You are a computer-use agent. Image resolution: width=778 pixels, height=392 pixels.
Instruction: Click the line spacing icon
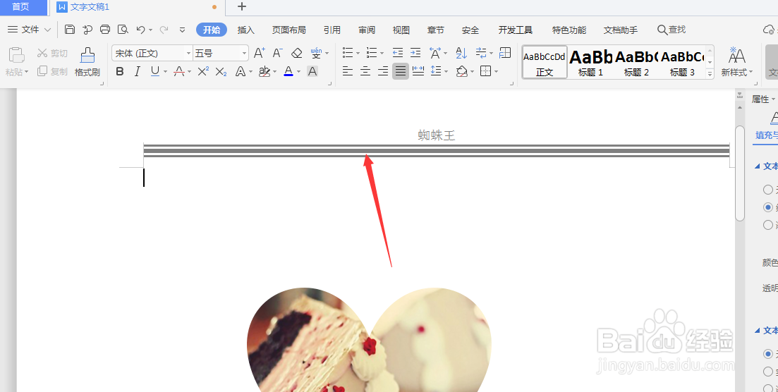coord(436,71)
